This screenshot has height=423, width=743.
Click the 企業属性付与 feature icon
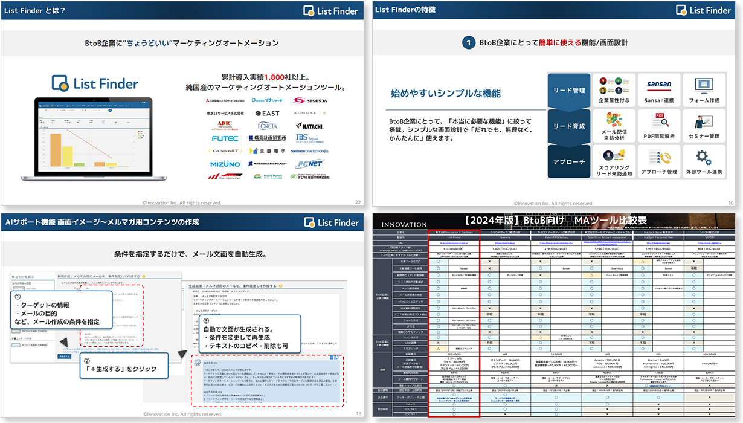(614, 85)
